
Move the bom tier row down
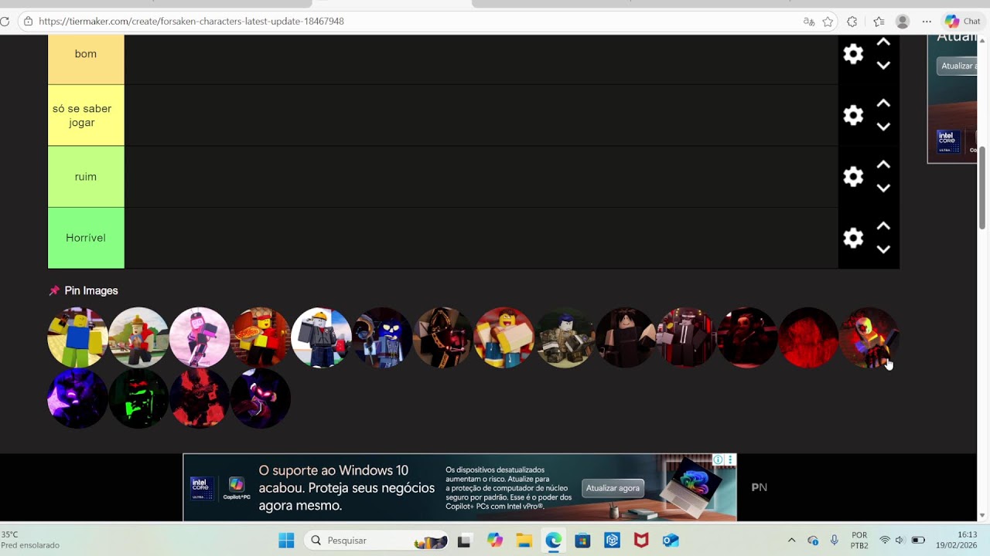[883, 66]
